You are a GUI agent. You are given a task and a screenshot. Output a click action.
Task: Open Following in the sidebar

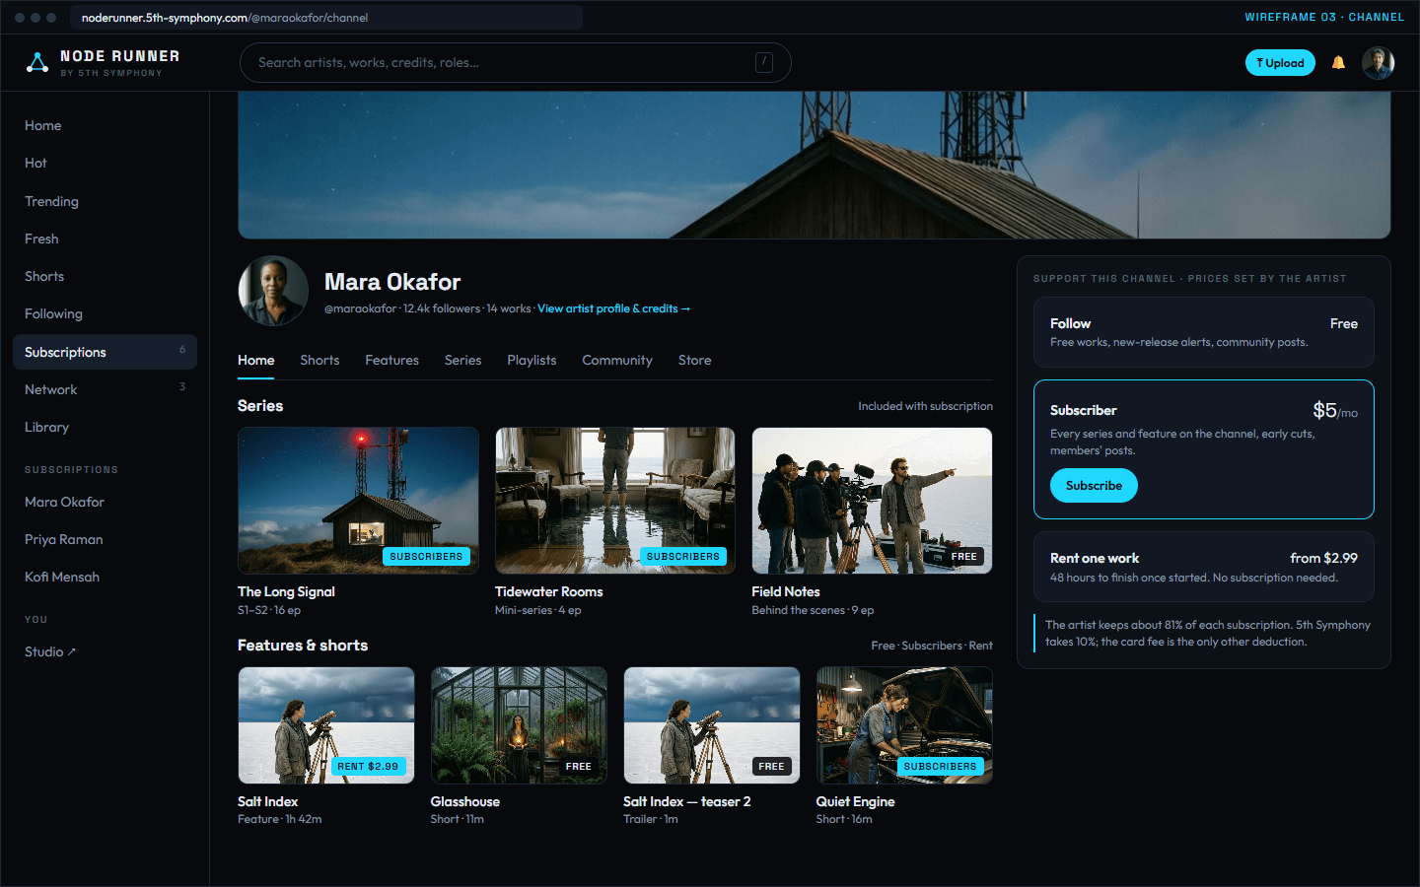[105, 313]
